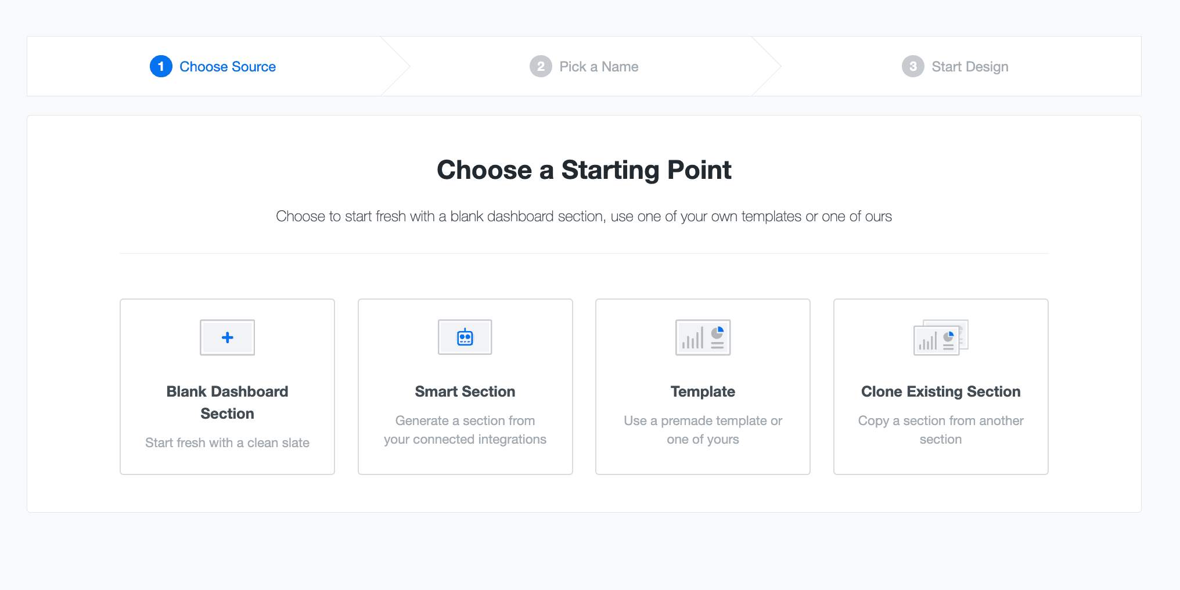
Task: Click the gray circle icon for step 3
Action: coord(912,66)
